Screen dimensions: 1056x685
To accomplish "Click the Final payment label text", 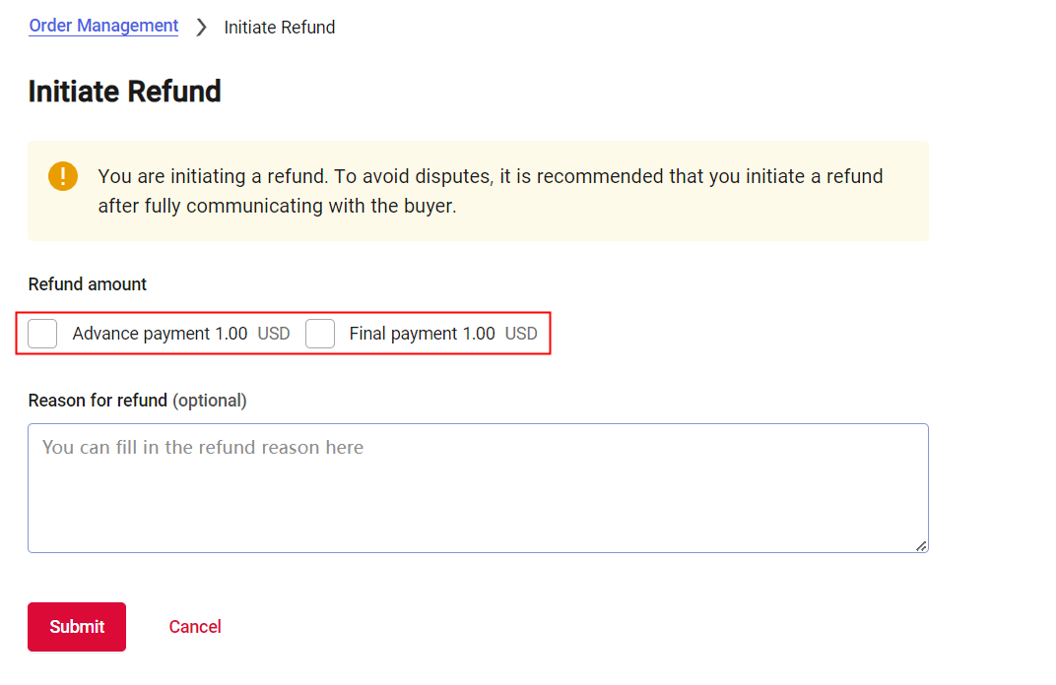I will 403,334.
